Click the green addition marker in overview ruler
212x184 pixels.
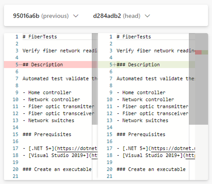tap(205, 52)
